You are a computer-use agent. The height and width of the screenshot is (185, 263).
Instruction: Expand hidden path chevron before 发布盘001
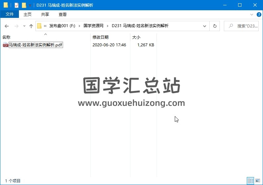(x=45, y=26)
